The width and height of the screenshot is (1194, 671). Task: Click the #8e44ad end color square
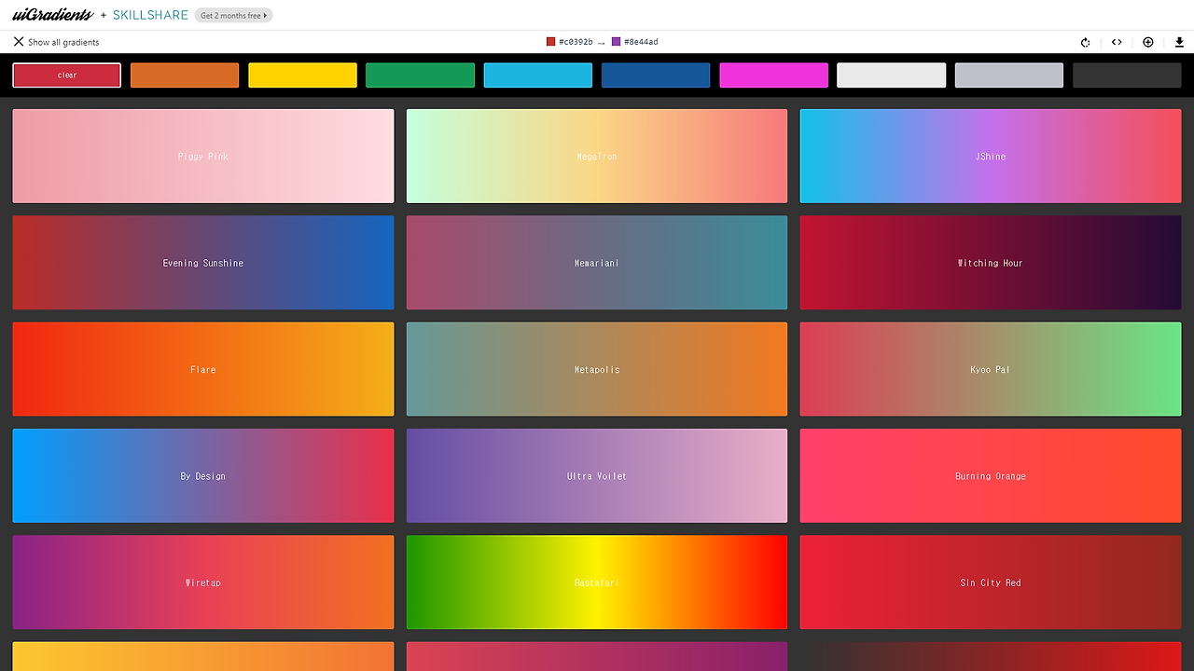click(616, 42)
